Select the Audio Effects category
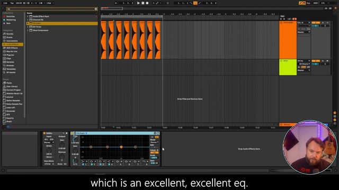This screenshot has width=339, height=190. tap(12, 44)
